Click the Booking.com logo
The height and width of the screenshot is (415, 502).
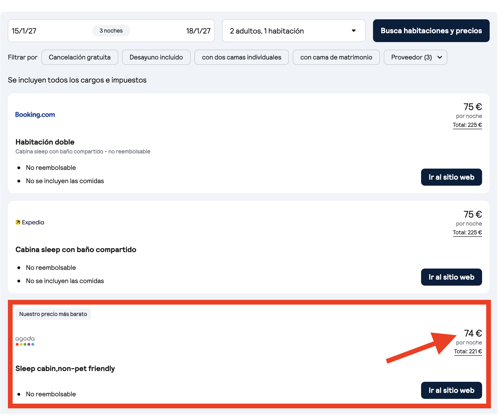click(x=35, y=115)
